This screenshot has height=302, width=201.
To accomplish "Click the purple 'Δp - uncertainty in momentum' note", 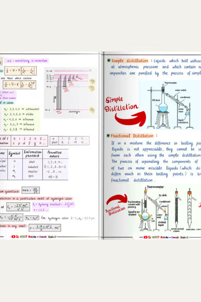I will coord(27,61).
